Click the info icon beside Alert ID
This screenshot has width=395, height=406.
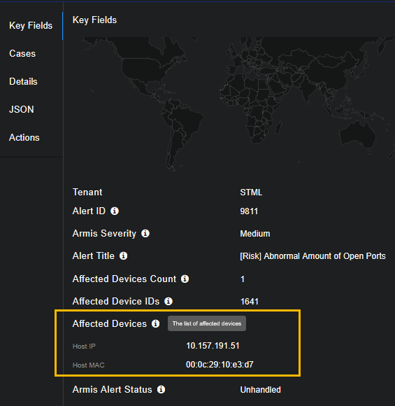coord(115,211)
